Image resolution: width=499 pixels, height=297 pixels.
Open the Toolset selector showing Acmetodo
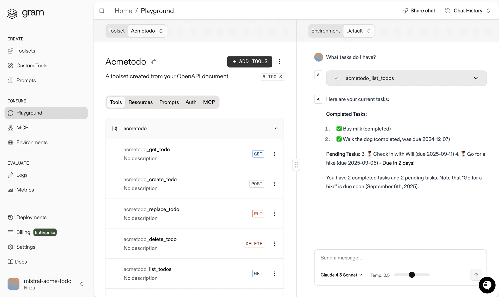[x=147, y=31]
